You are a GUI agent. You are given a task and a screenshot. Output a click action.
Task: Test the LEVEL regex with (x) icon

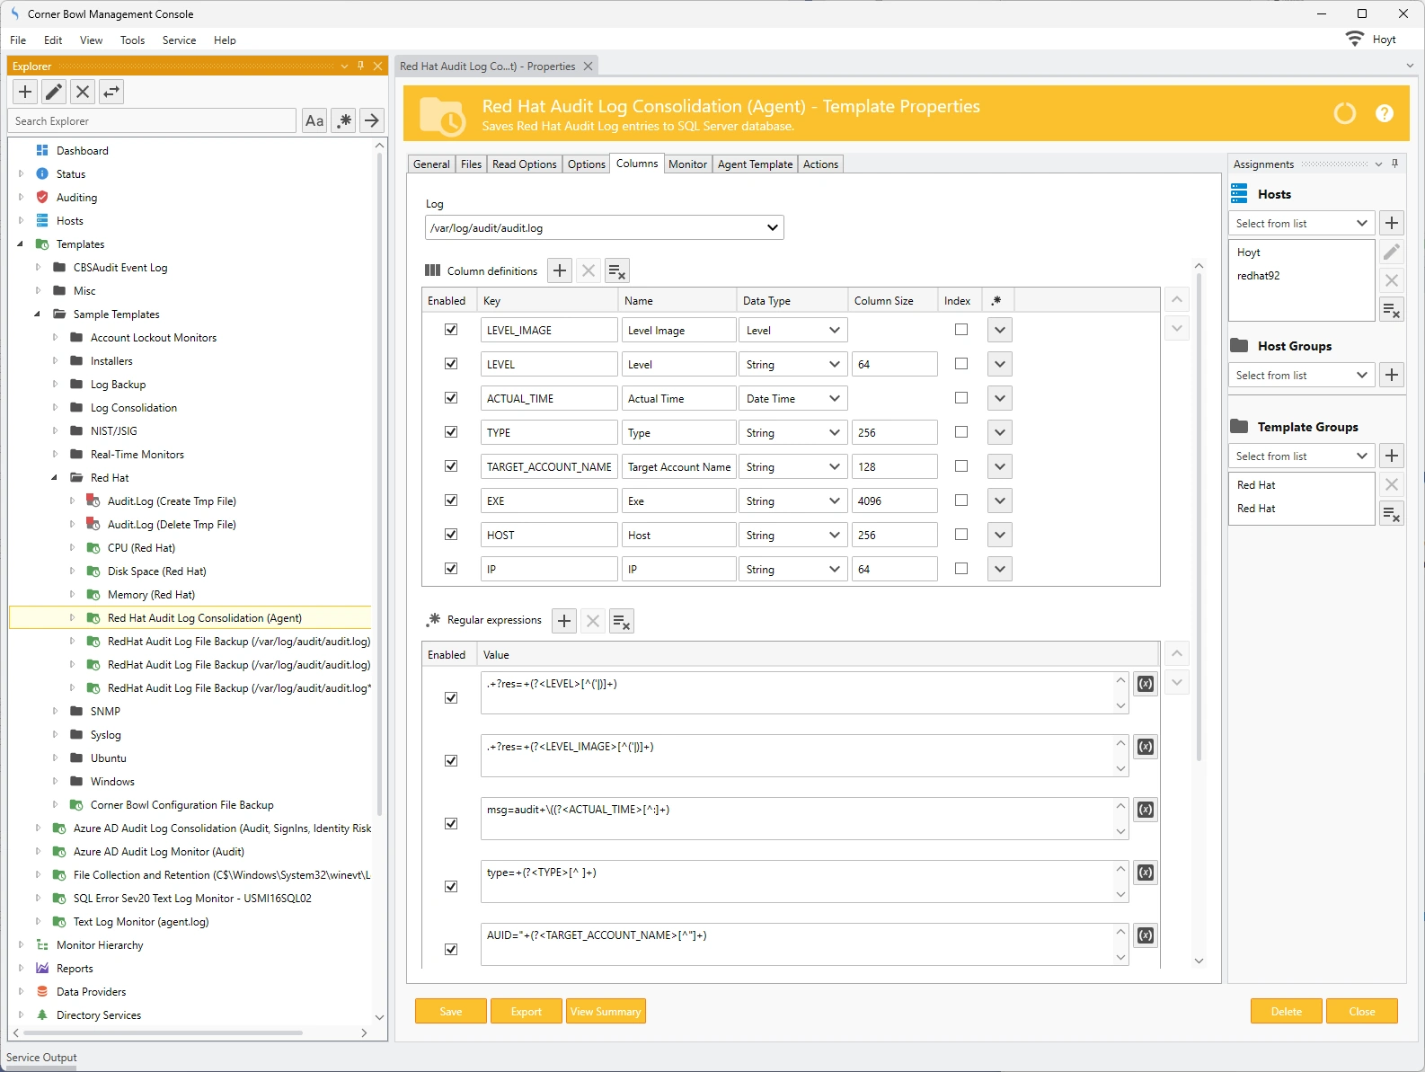click(x=1145, y=684)
